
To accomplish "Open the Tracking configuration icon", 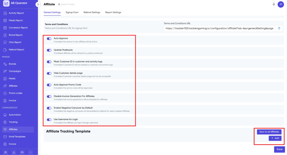I will pyautogui.click(x=5, y=122).
